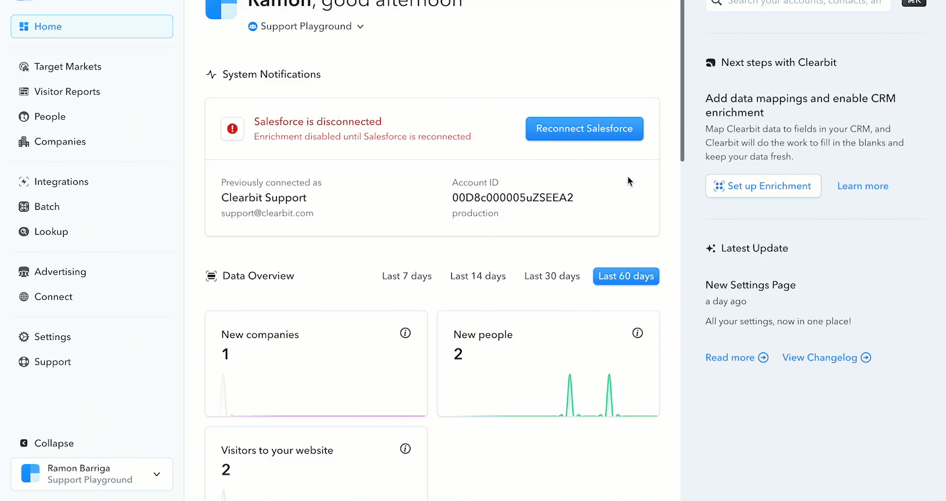This screenshot has height=501, width=946.
Task: Click the red Salesforce alert icon
Action: click(x=232, y=129)
